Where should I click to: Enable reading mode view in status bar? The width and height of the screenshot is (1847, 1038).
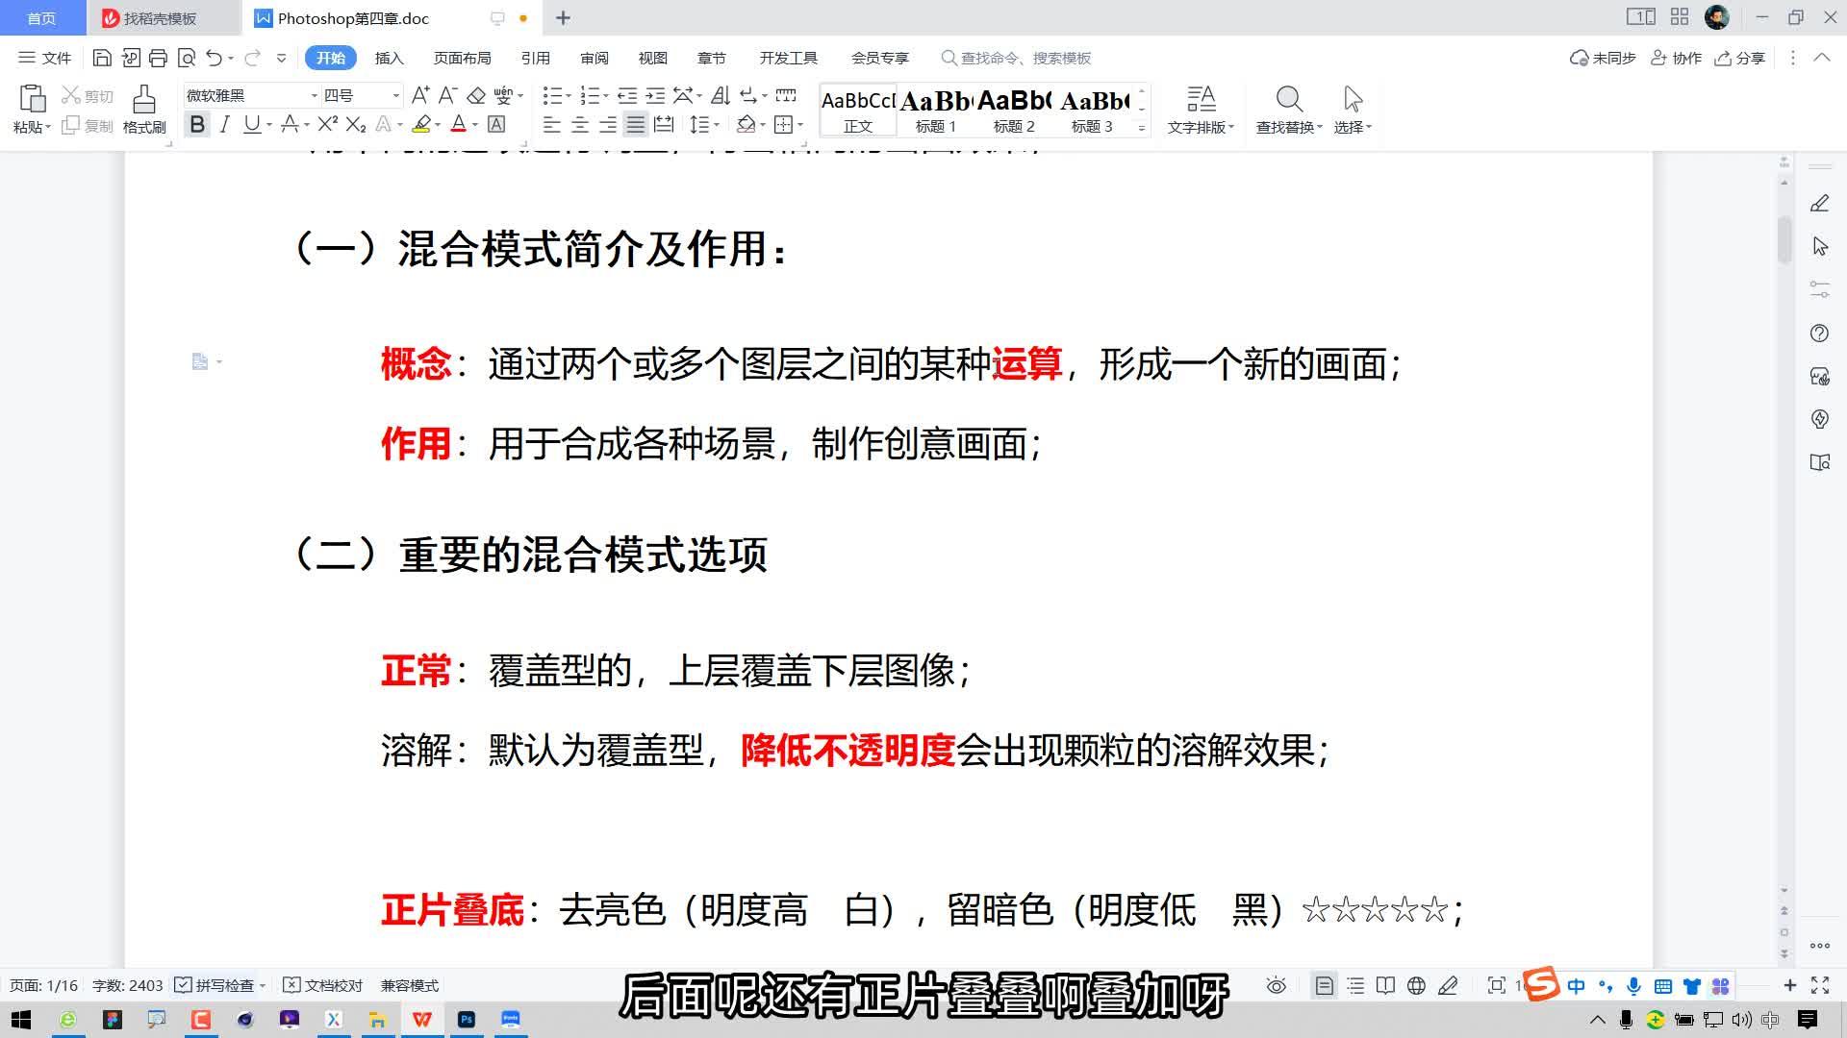pos(1385,985)
